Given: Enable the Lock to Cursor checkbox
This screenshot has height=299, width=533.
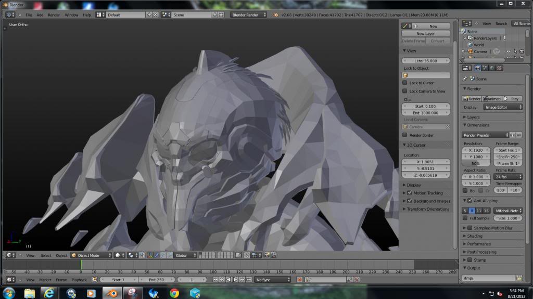Looking at the screenshot, I should click(x=405, y=83).
